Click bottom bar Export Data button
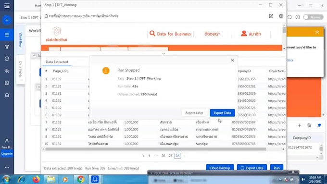327x184 pixels. click(x=252, y=168)
